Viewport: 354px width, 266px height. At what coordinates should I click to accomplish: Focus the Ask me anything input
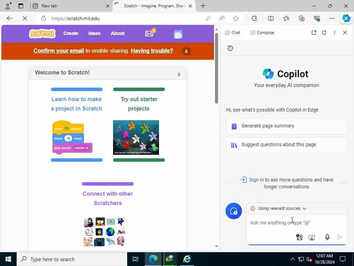tap(297, 223)
